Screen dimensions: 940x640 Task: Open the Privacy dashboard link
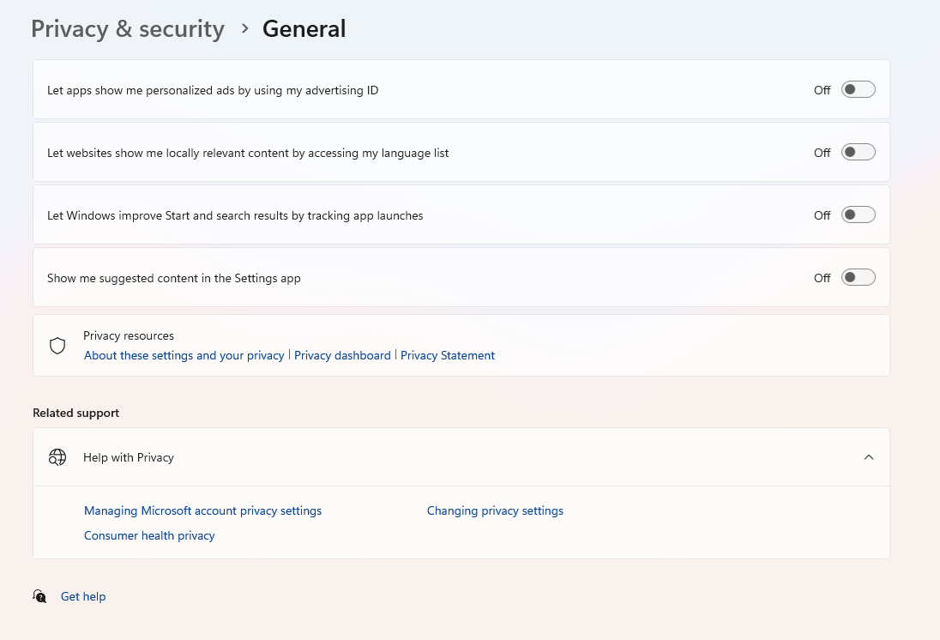click(342, 355)
